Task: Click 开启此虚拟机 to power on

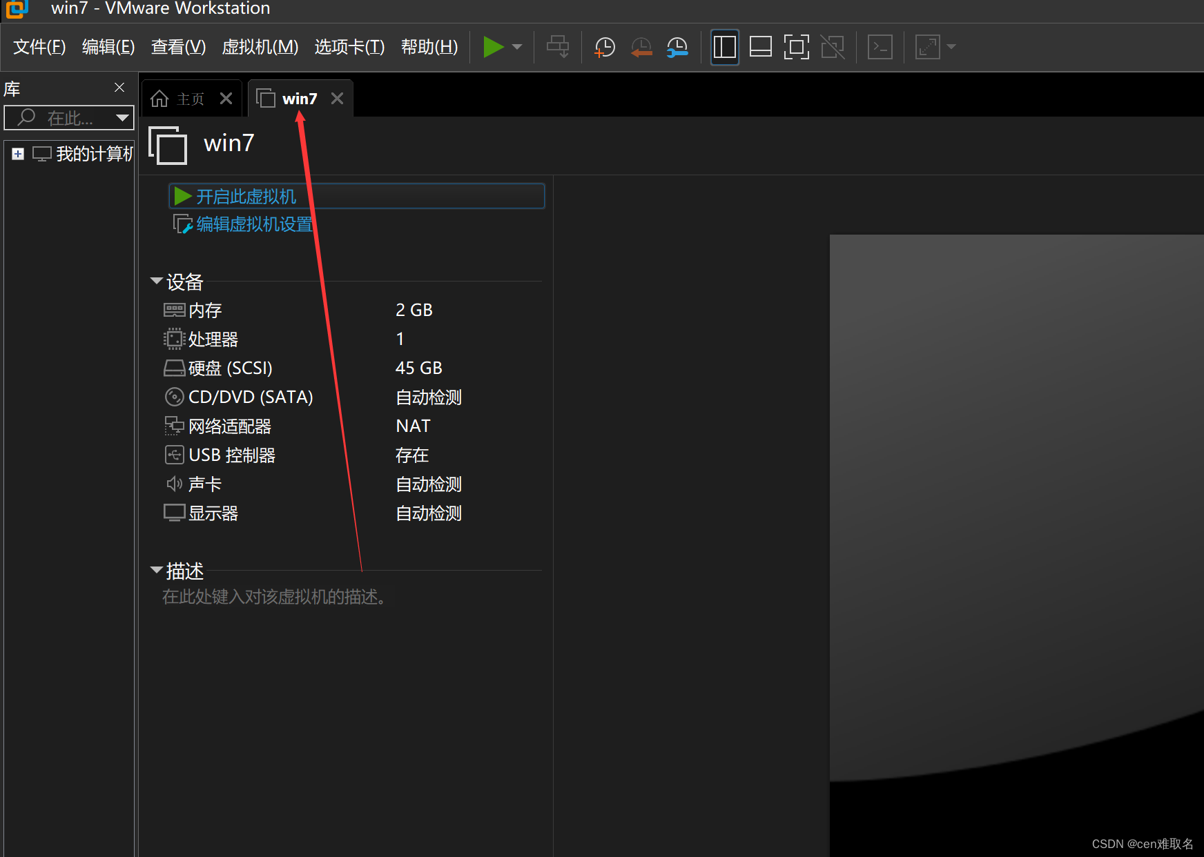Action: click(x=356, y=196)
